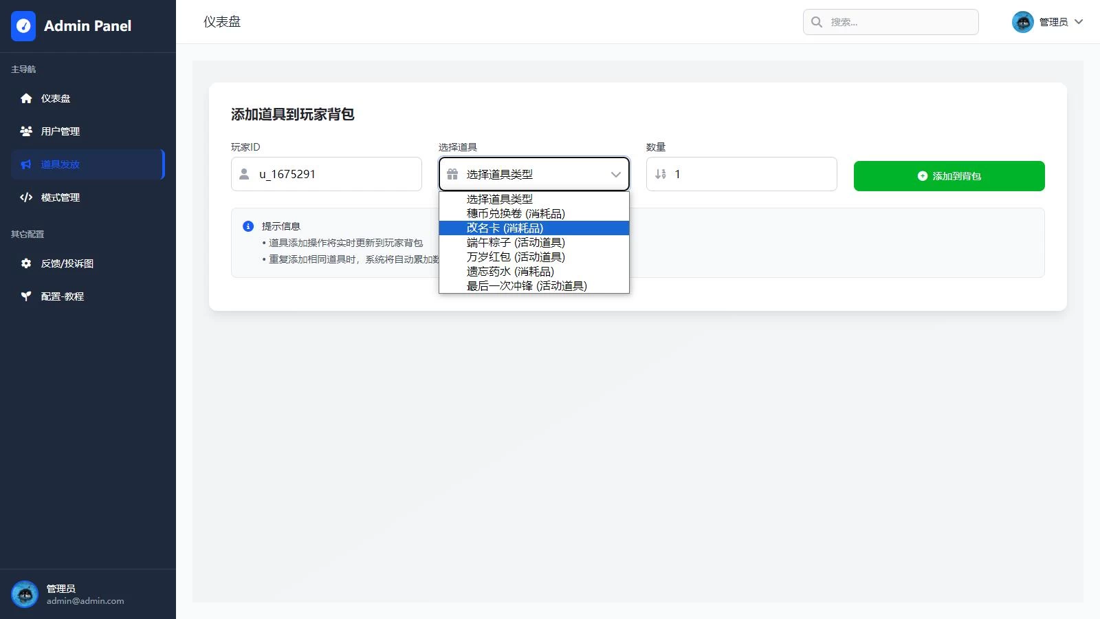Click the code icon beside 模式管理
This screenshot has height=619, width=1100.
click(x=26, y=197)
